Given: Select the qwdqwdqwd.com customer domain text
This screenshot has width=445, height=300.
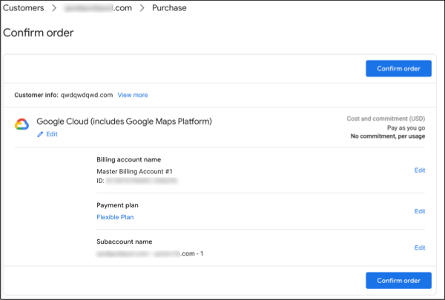Looking at the screenshot, I should point(87,95).
